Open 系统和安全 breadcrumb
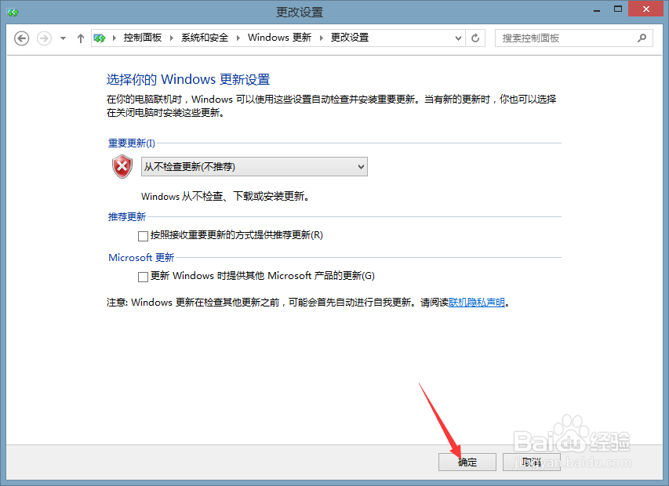The height and width of the screenshot is (486, 669). pos(205,38)
